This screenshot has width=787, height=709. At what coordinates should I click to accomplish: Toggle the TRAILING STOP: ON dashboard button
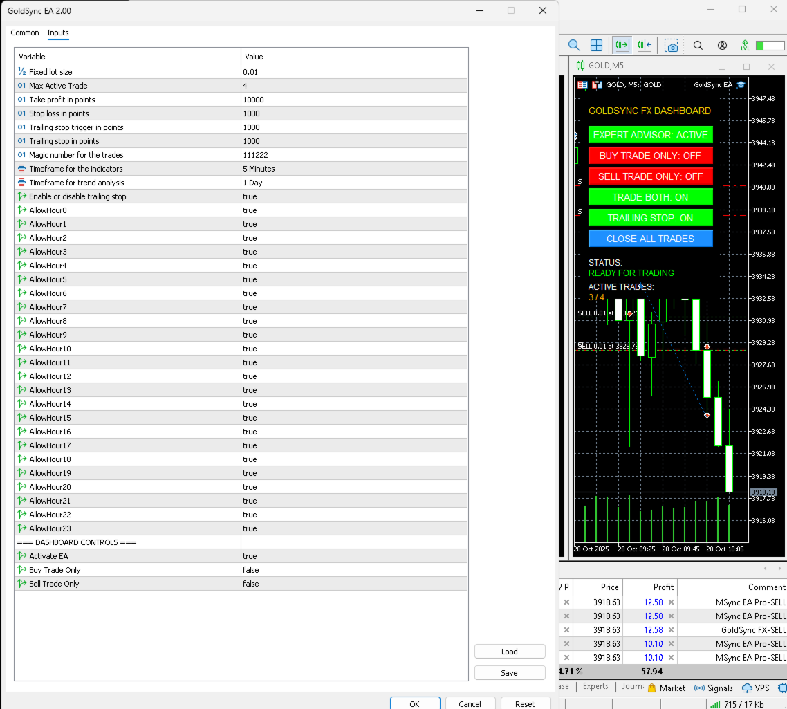tap(650, 218)
